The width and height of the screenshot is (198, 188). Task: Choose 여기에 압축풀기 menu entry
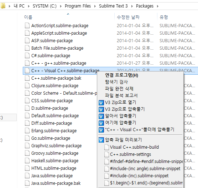(x=120, y=123)
